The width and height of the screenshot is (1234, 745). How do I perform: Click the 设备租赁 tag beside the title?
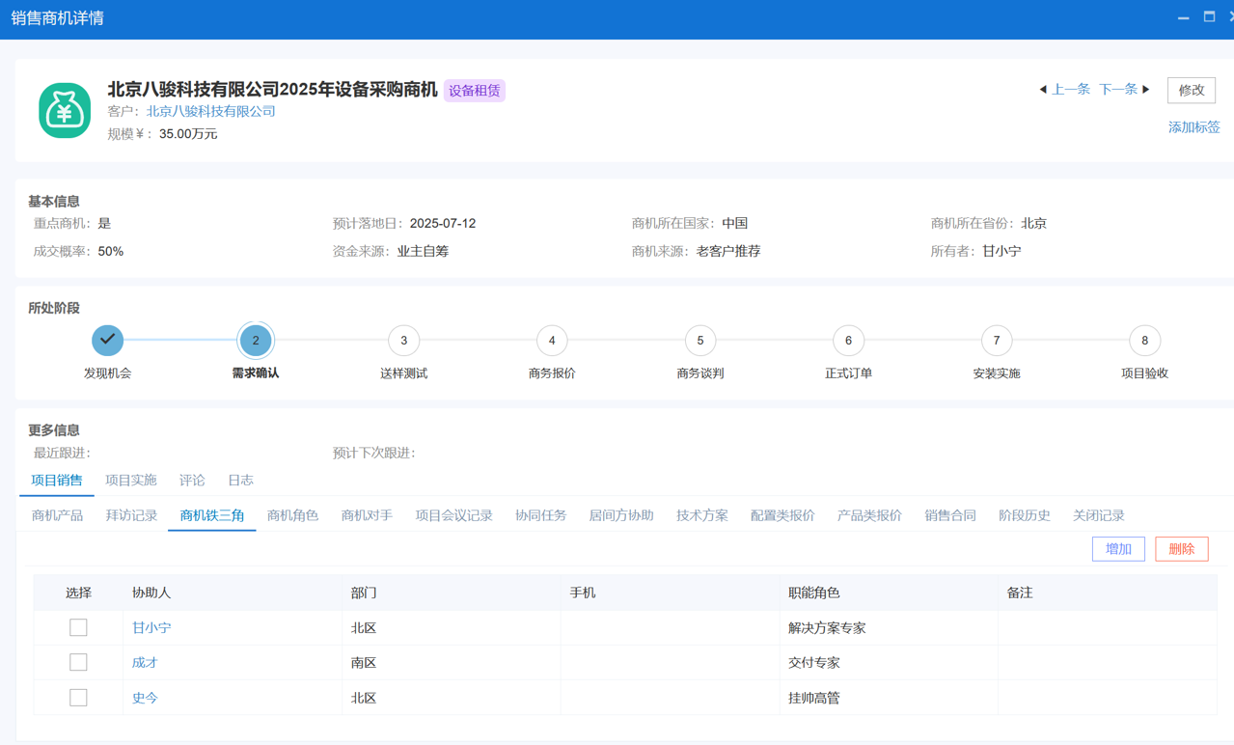(474, 90)
